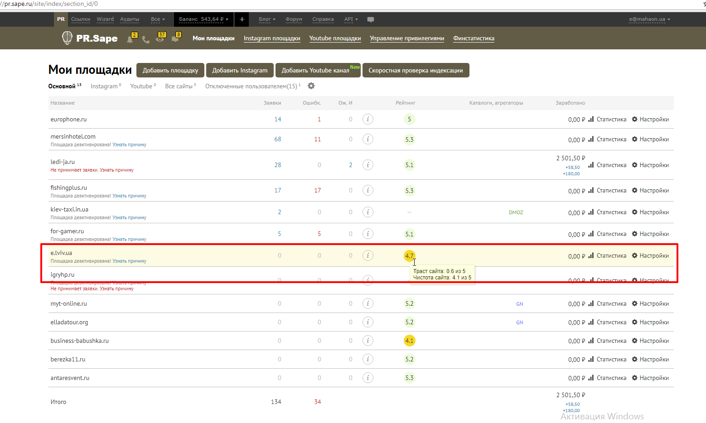The height and width of the screenshot is (423, 706).
Task: Click info icon for europhone.ru
Action: click(x=368, y=119)
